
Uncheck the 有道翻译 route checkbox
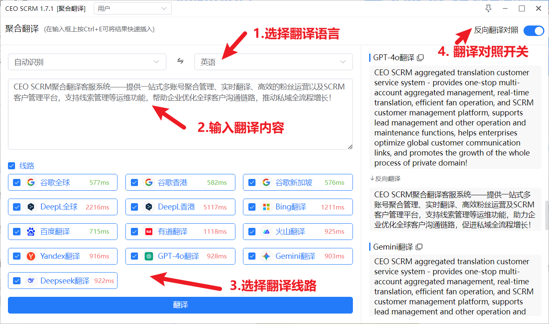[x=135, y=232]
